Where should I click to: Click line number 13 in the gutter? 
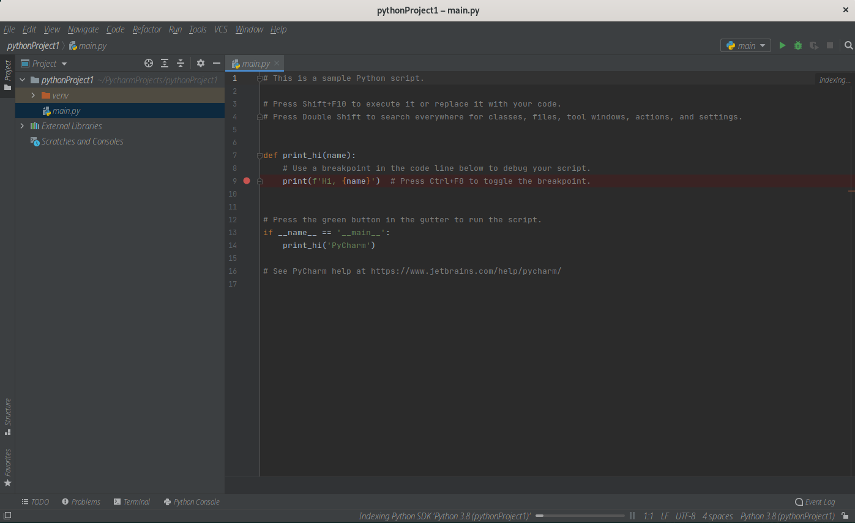tap(232, 233)
